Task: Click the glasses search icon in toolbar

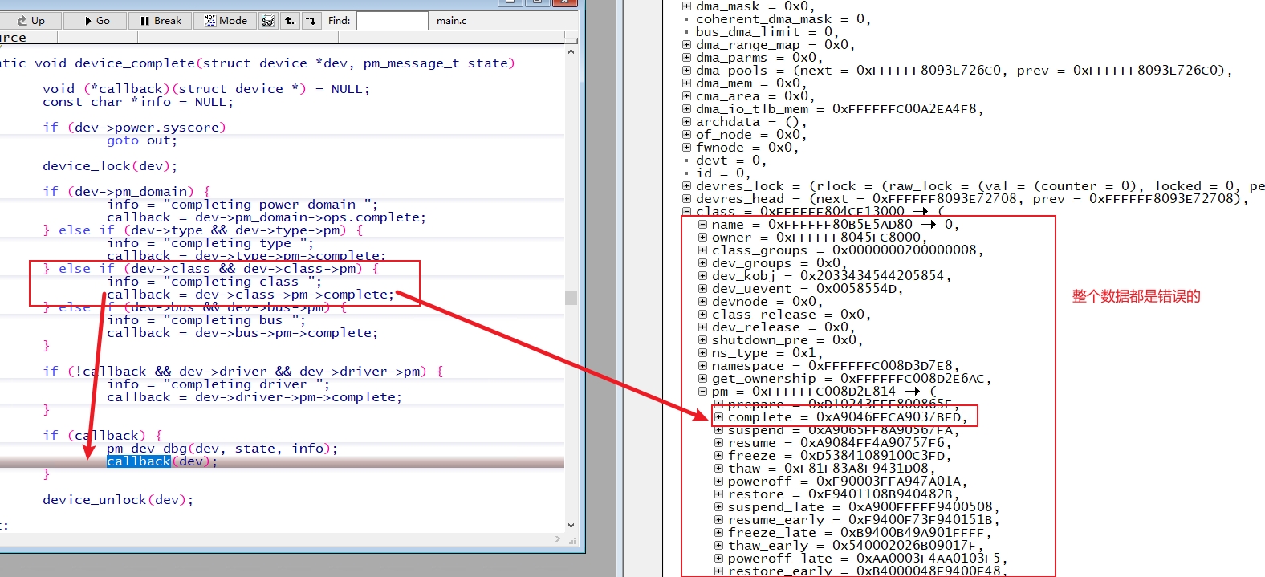Action: 268,21
